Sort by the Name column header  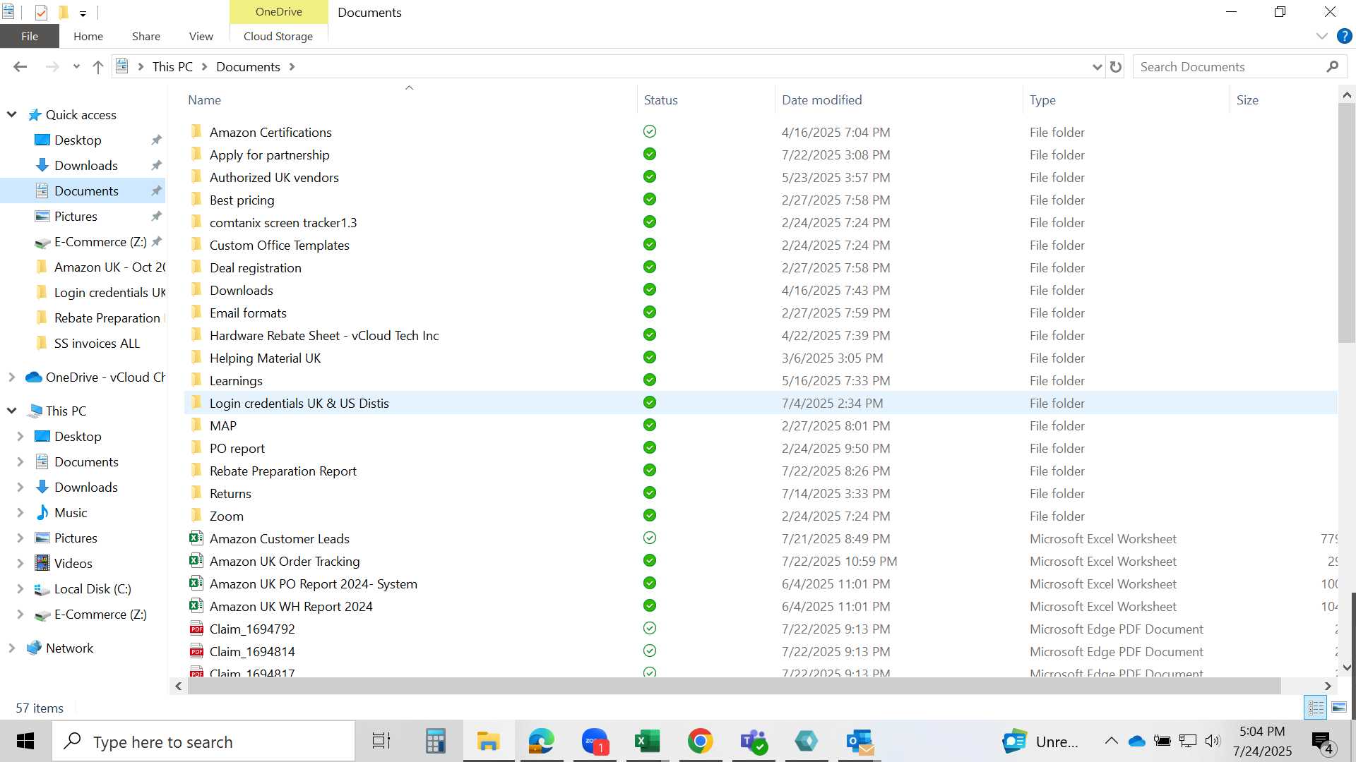204,100
